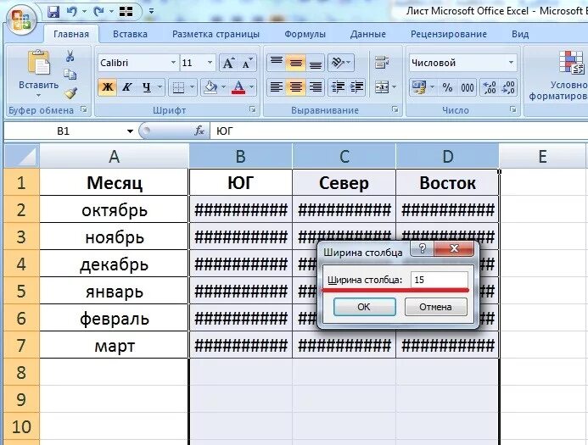
Task: Expand the number format Числовой dropdown
Action: 511,63
